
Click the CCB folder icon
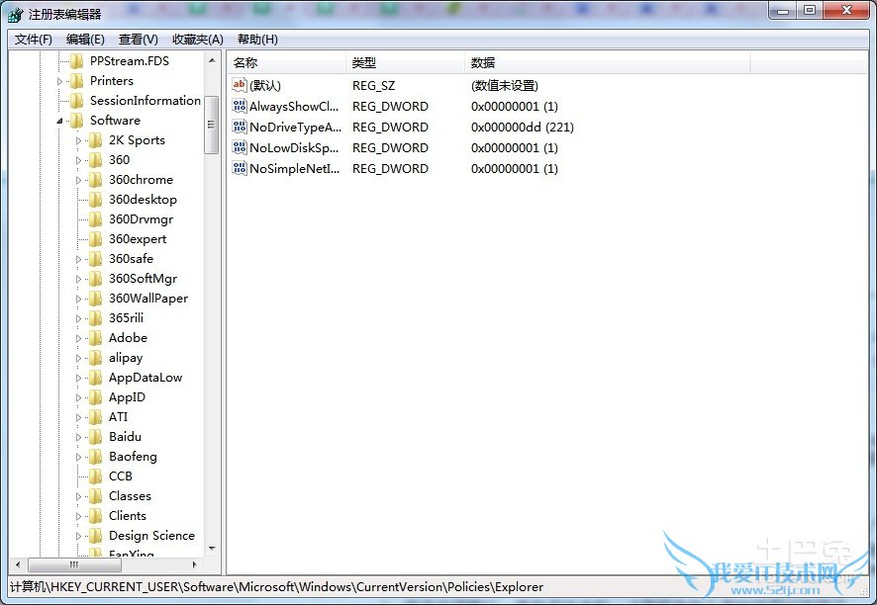pos(96,476)
